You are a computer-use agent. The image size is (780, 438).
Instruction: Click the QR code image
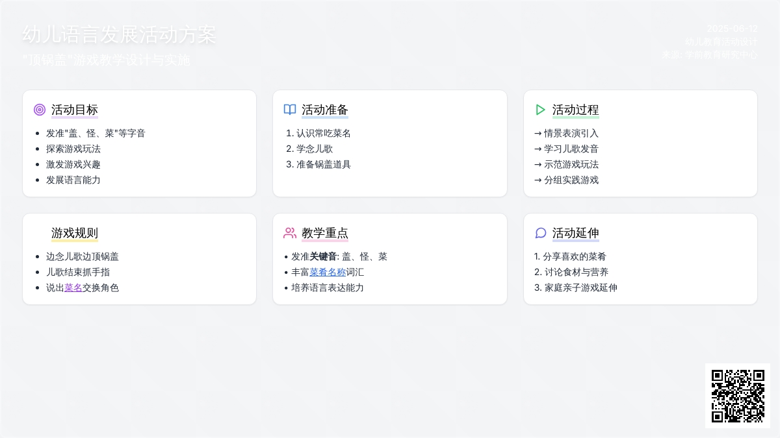click(738, 396)
